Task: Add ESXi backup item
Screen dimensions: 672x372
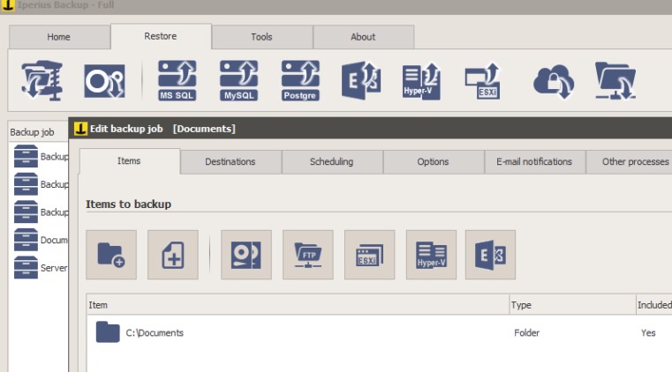Action: click(369, 255)
